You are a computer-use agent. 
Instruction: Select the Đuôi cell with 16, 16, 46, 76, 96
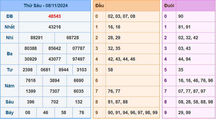196,81
